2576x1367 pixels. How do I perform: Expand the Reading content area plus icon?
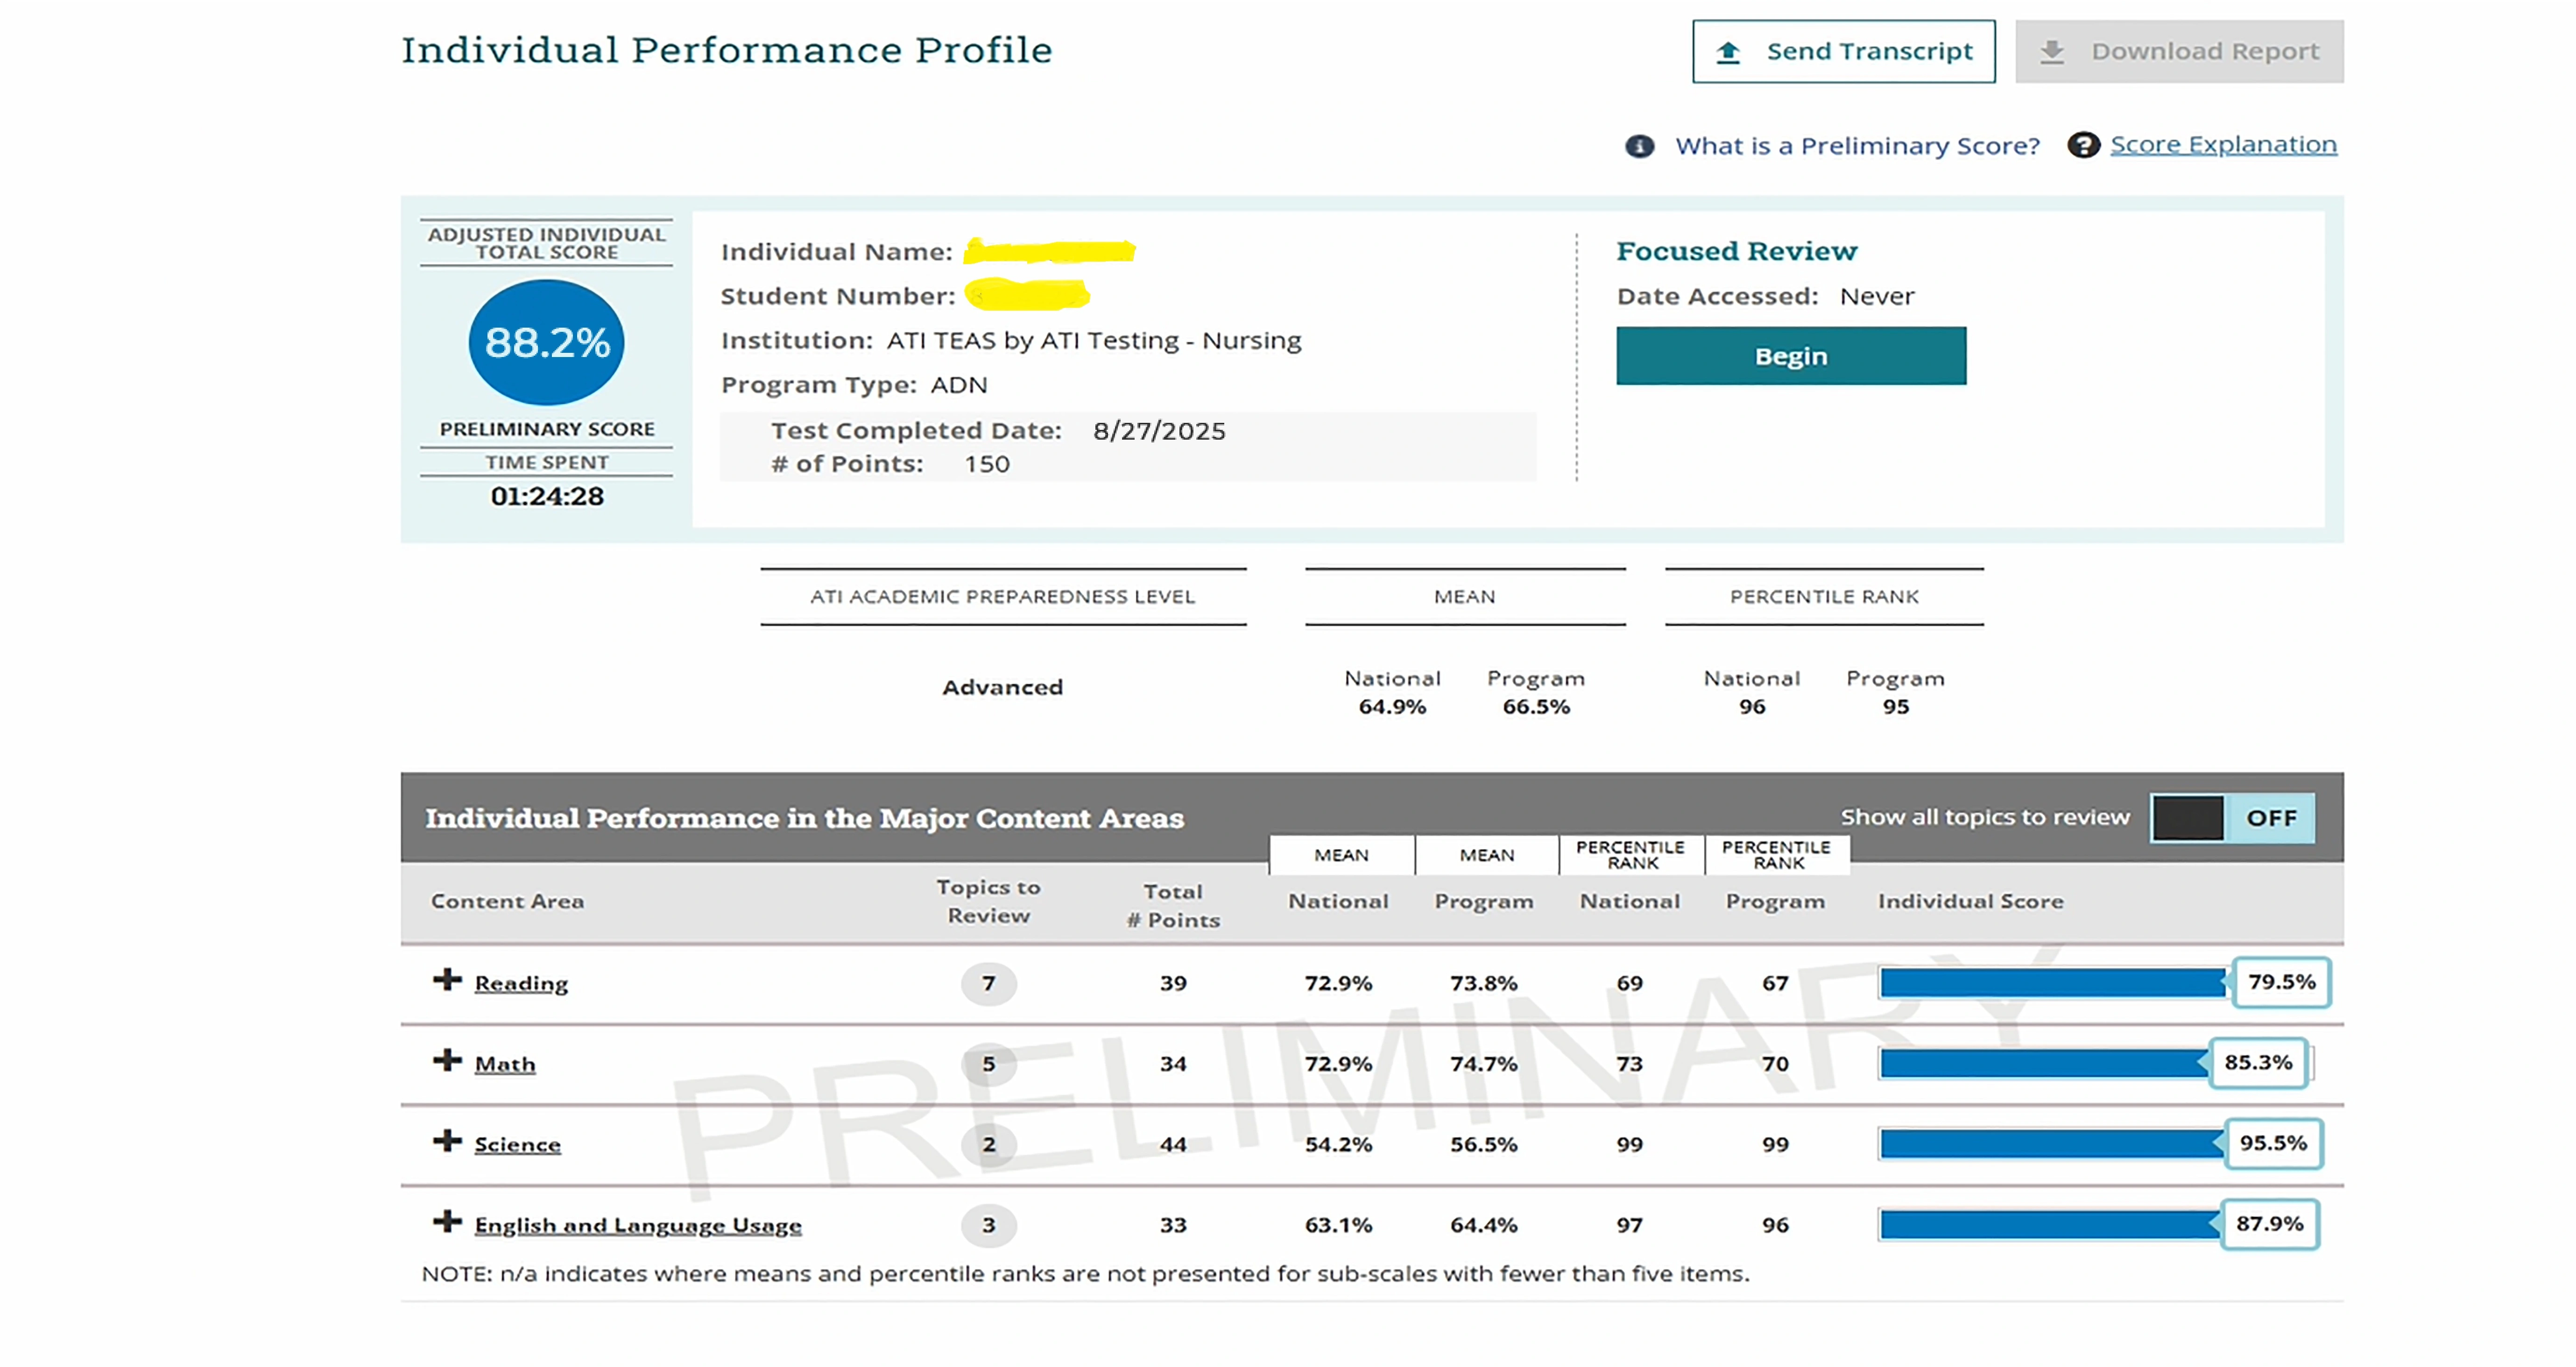point(447,979)
